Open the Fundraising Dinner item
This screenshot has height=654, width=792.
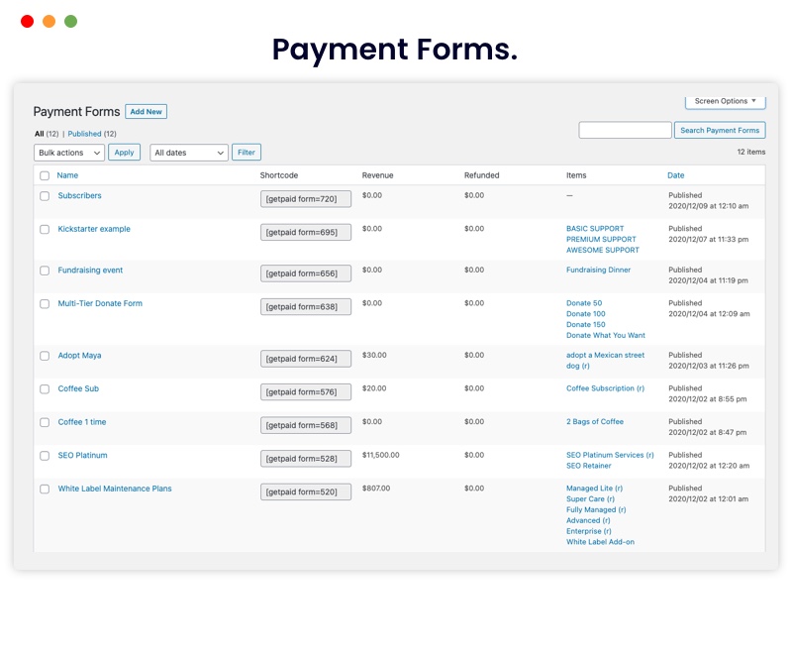[599, 270]
